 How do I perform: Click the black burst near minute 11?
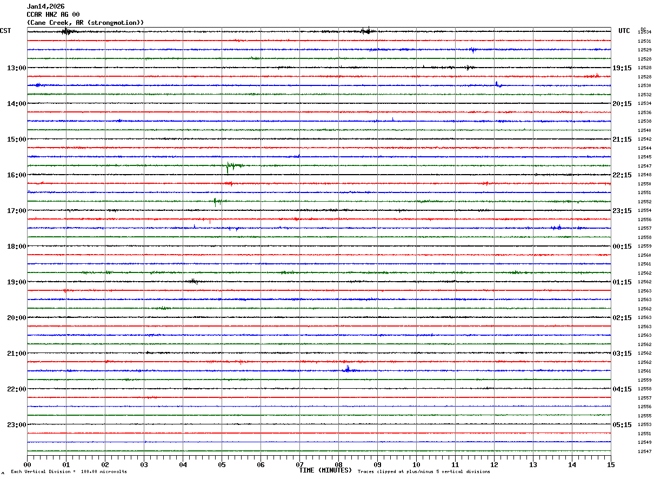[468, 68]
